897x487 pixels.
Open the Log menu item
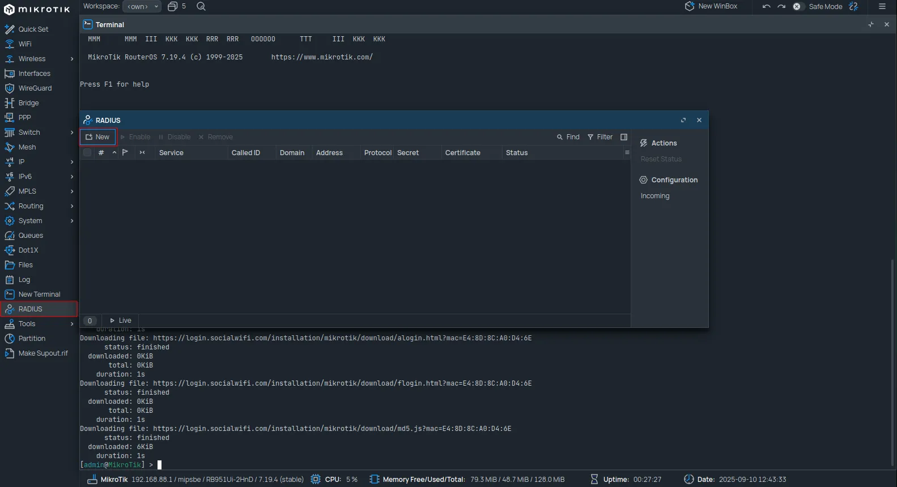(24, 280)
